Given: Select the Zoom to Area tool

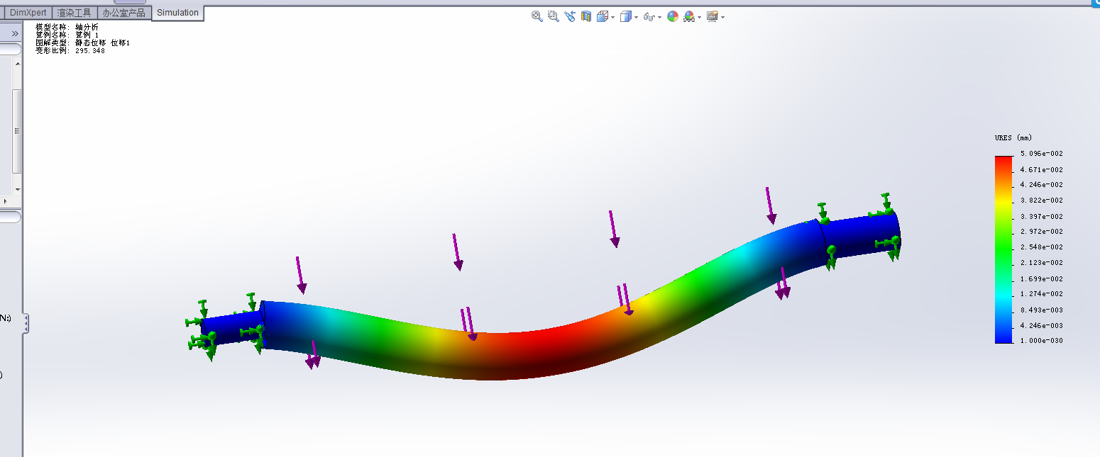Looking at the screenshot, I should click(554, 16).
